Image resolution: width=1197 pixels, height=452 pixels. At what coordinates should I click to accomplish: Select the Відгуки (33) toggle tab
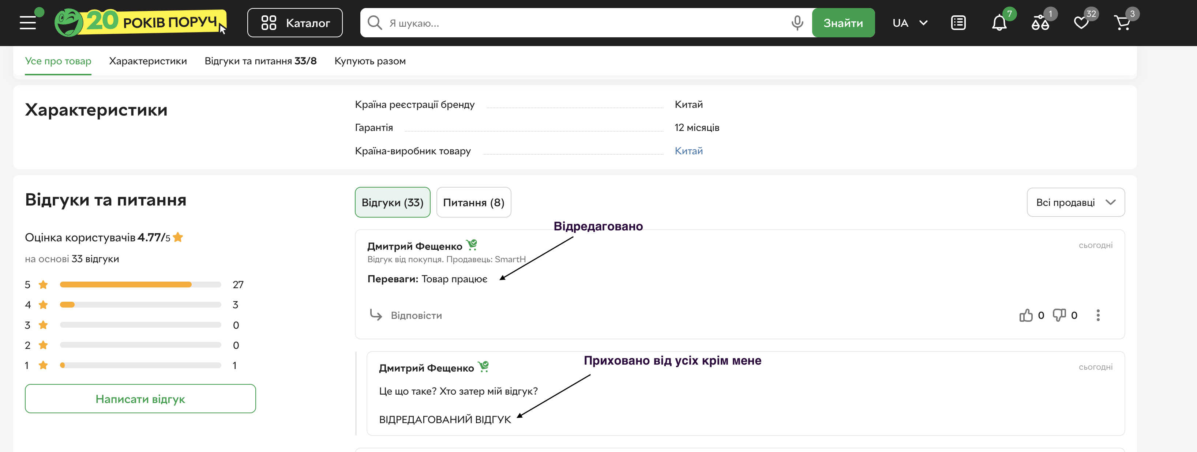pyautogui.click(x=392, y=203)
